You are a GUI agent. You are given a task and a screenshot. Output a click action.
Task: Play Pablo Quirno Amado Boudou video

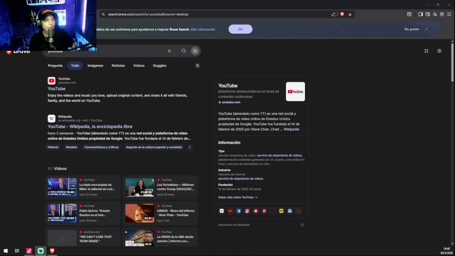[82, 213]
